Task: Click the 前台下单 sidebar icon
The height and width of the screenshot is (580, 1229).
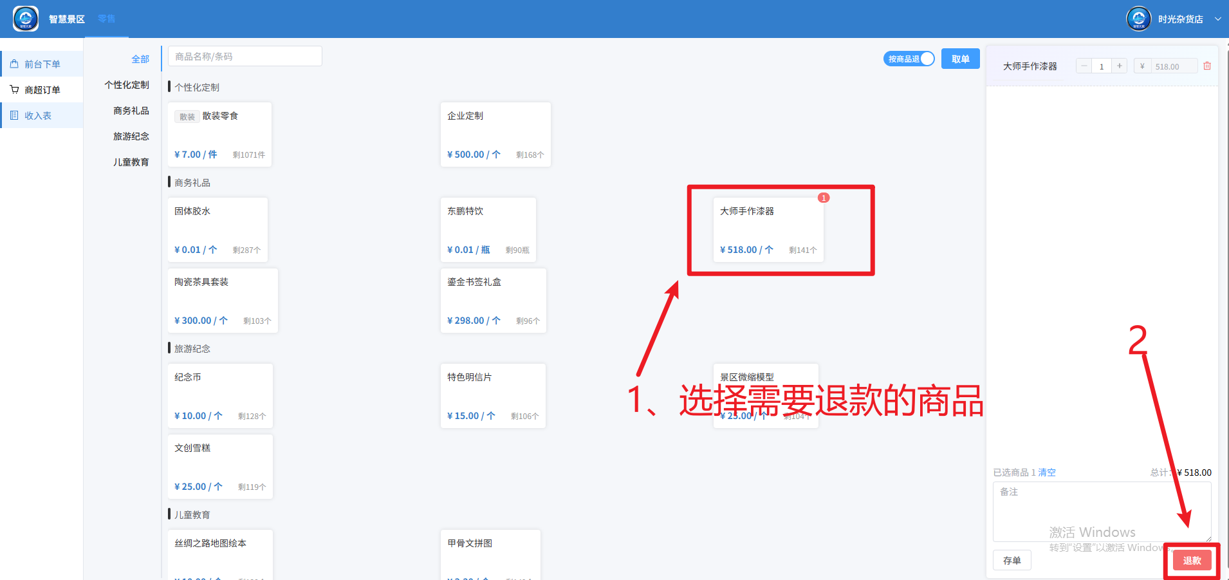Action: point(14,64)
